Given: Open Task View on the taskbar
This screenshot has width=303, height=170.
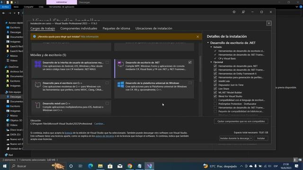Looking at the screenshot, I should [x=80, y=166].
